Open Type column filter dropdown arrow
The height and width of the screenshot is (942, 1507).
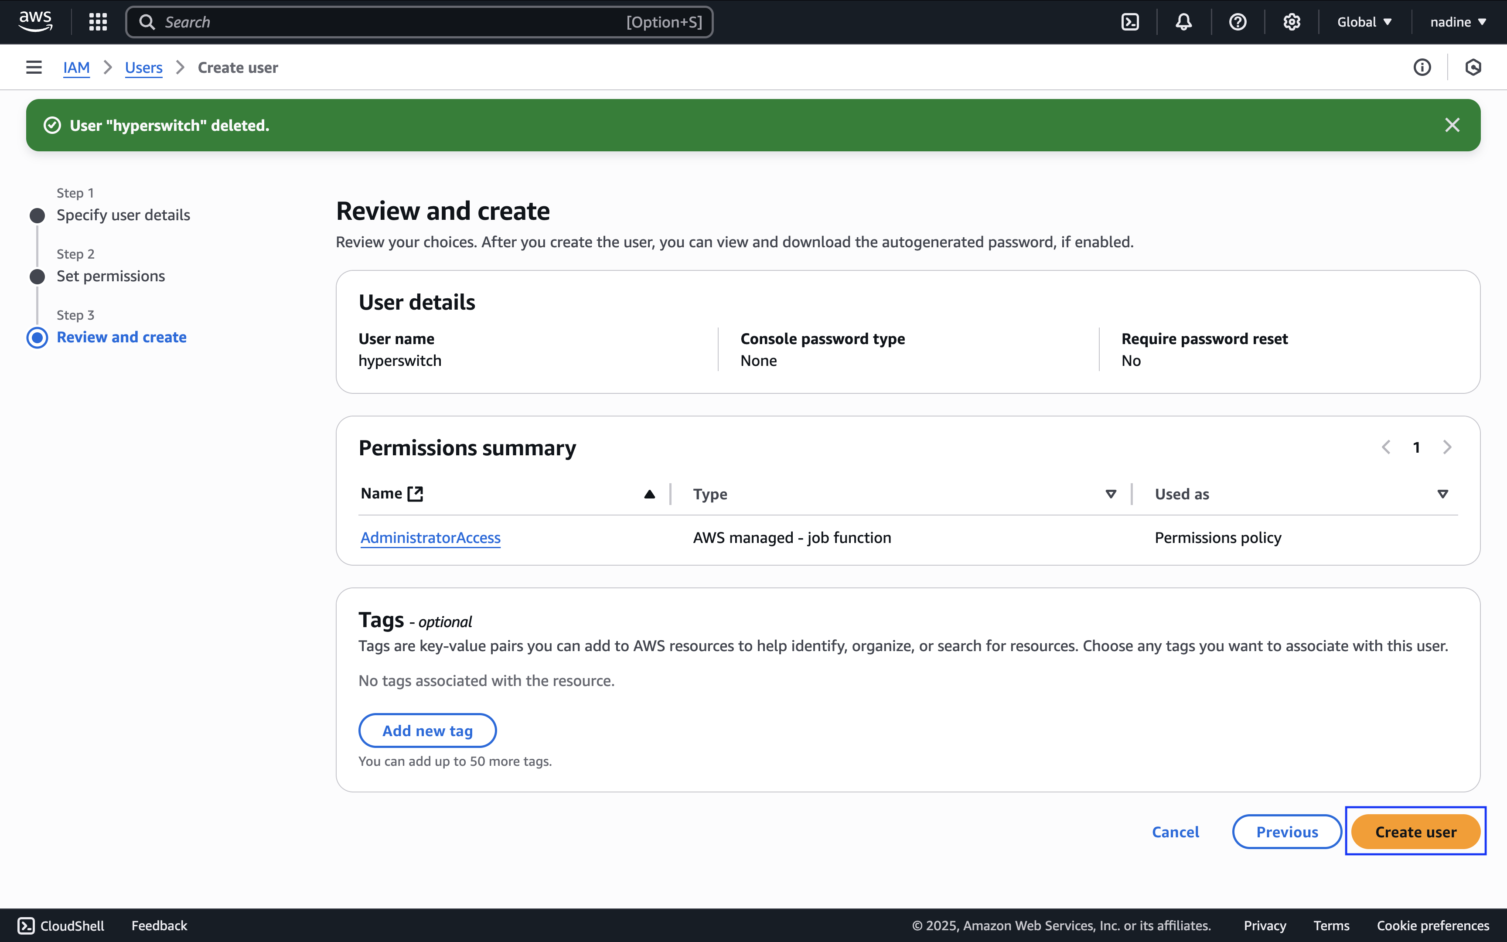1110,494
